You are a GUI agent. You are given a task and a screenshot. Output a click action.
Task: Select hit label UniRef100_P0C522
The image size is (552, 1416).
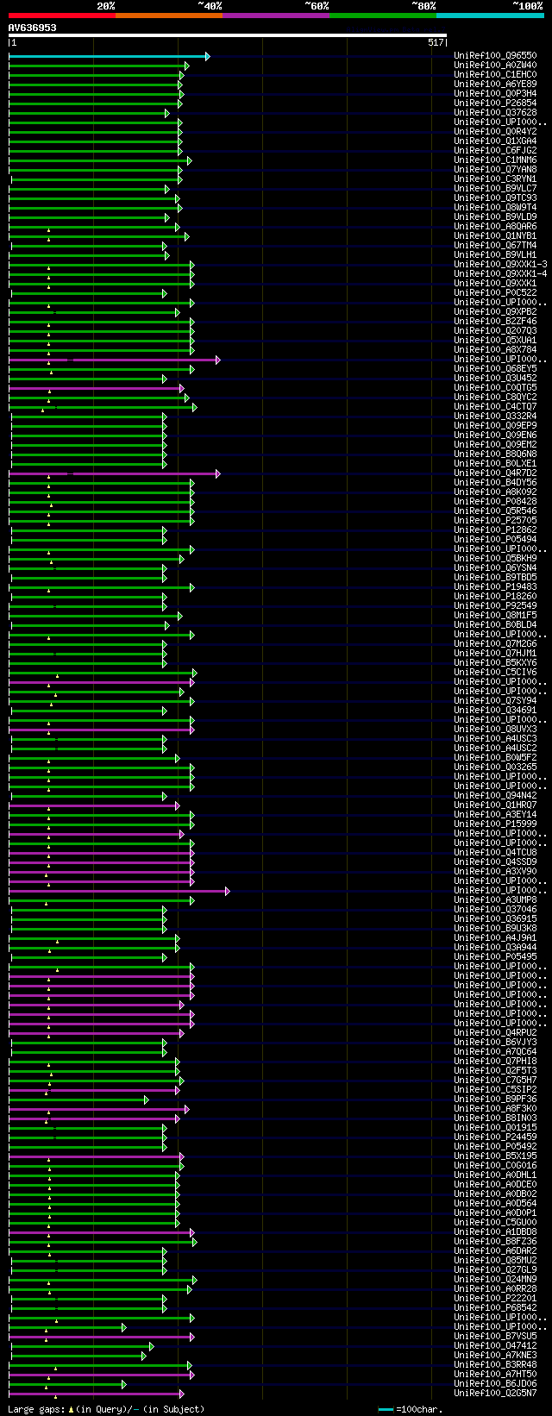[495, 293]
